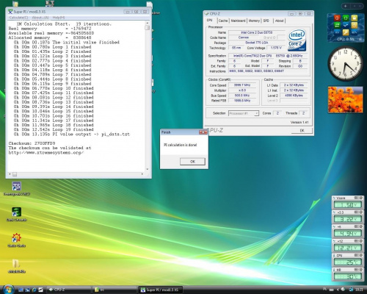Click the Level 2 cache value in CPU-Z
Screen dimensions: 367x294
point(294,96)
